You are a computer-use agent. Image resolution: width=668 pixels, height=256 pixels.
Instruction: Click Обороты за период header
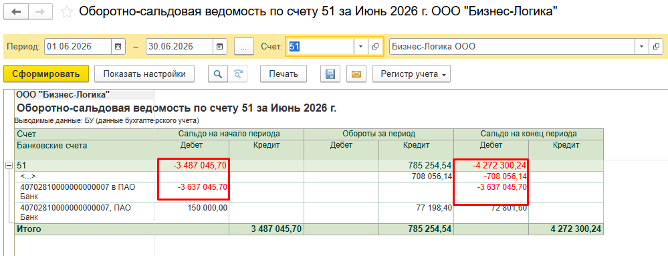click(378, 134)
